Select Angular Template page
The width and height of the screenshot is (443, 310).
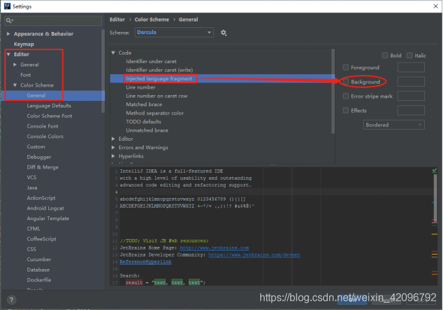coord(48,218)
